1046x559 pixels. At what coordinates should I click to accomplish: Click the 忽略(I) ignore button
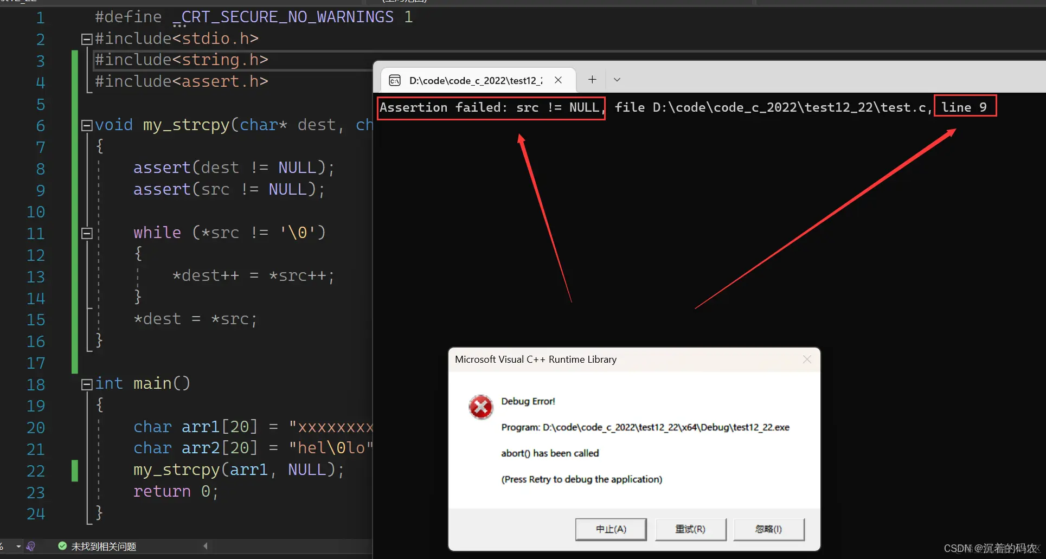tap(768, 529)
